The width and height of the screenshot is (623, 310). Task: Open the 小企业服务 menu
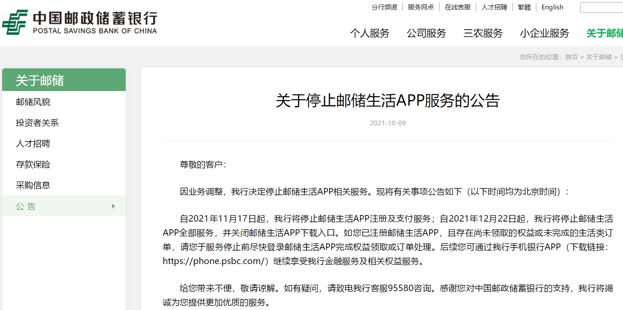click(544, 33)
